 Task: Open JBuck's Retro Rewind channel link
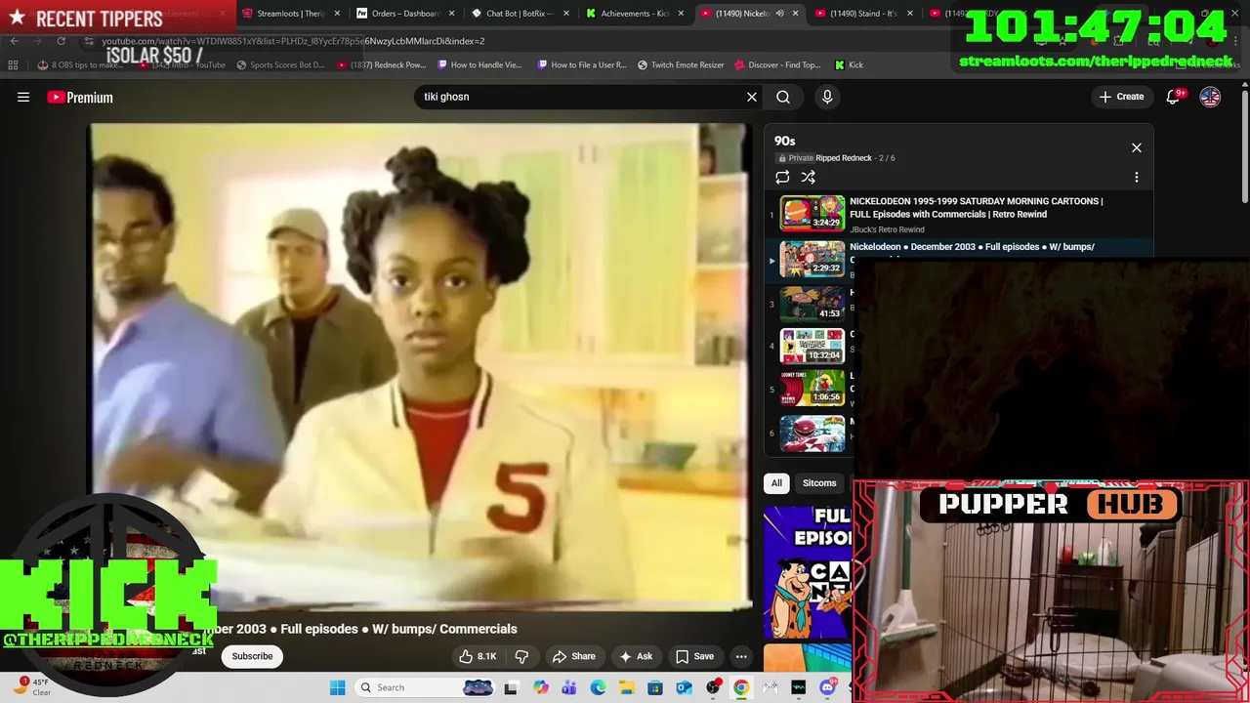[x=887, y=229]
